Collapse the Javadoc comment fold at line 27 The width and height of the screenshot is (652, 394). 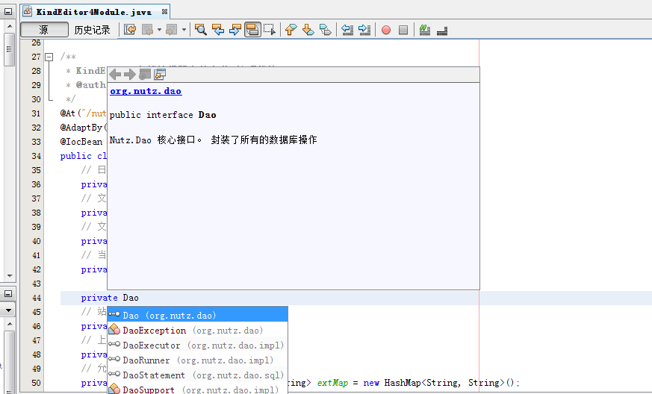[x=49, y=57]
